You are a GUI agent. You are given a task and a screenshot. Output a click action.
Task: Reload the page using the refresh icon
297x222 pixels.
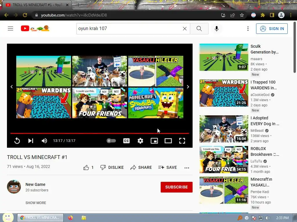[x=25, y=15]
